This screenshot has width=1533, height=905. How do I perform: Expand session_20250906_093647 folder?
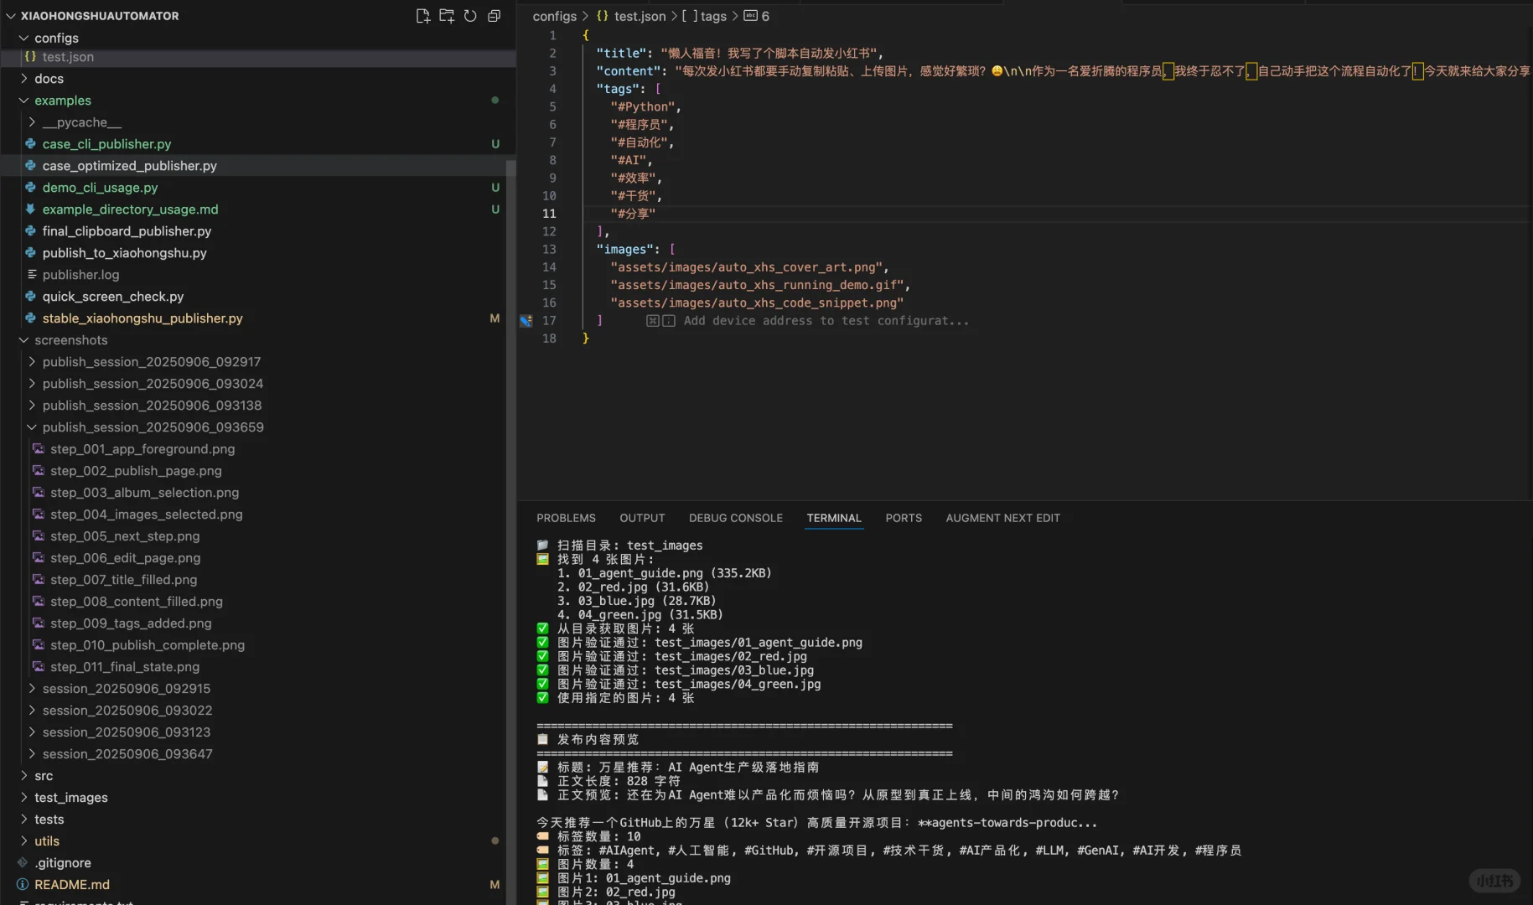tap(127, 754)
